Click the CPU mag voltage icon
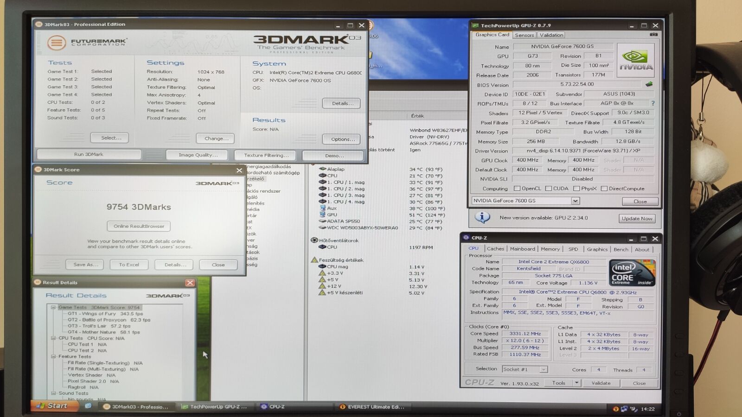Image resolution: width=742 pixels, height=417 pixels. (322, 266)
